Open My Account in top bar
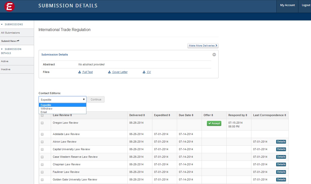The image size is (311, 184). pyautogui.click(x=288, y=5)
